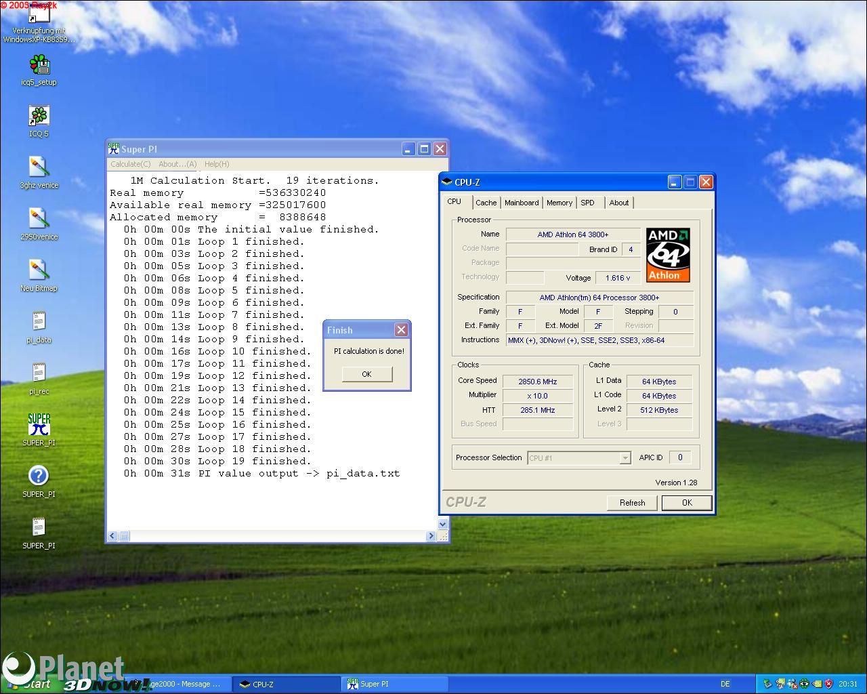Click the Name field AMD Athlon 64 3800+
867x694 pixels.
573,234
